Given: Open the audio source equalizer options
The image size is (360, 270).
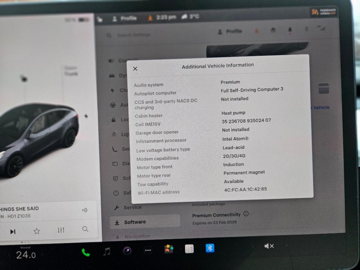Looking at the screenshot, I should coord(61,230).
